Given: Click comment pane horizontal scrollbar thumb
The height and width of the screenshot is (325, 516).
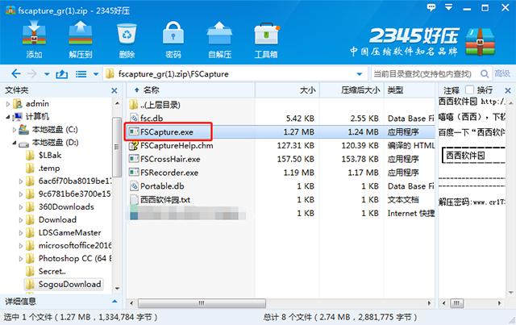Looking at the screenshot, I should 457,303.
